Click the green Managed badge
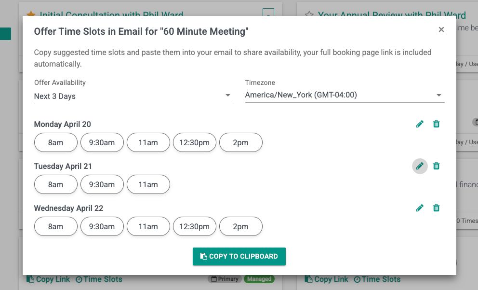478x290 pixels. pyautogui.click(x=258, y=279)
